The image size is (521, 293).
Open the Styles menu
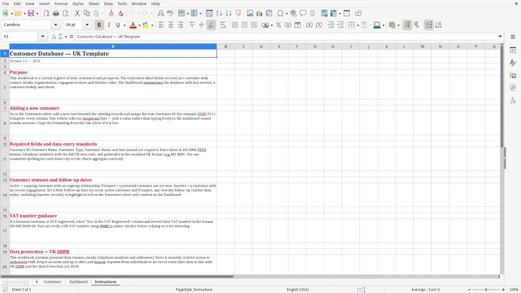tap(78, 3)
